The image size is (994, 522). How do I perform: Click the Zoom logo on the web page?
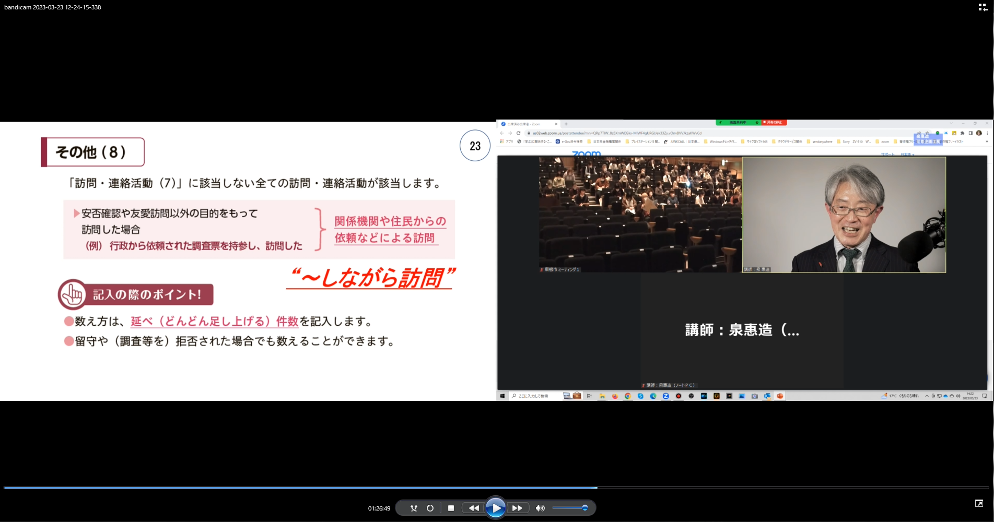[x=586, y=154]
